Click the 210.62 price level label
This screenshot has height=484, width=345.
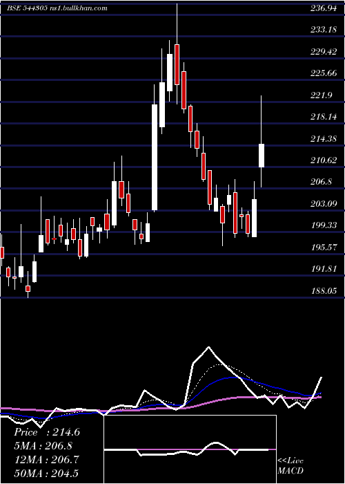[x=323, y=160]
